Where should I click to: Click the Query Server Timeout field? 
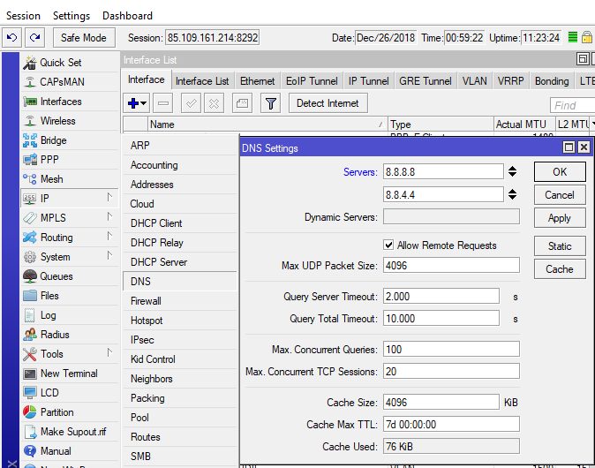click(441, 296)
